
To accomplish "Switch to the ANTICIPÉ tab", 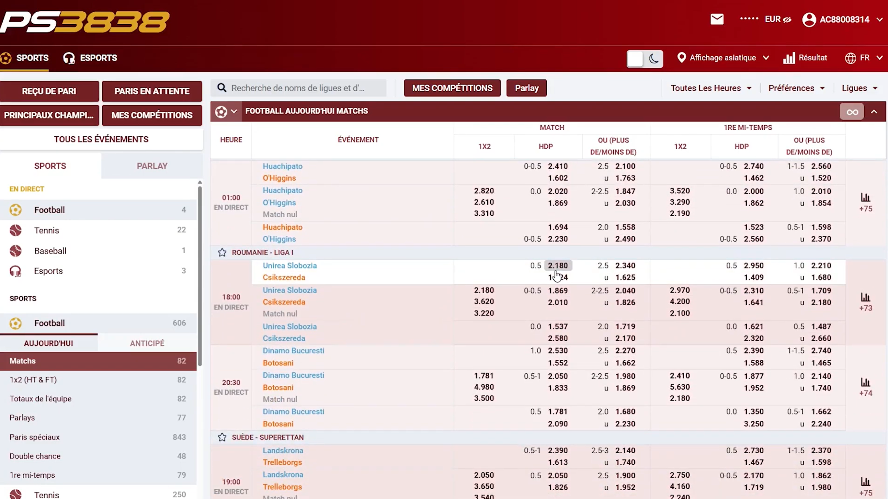I will pyautogui.click(x=147, y=343).
